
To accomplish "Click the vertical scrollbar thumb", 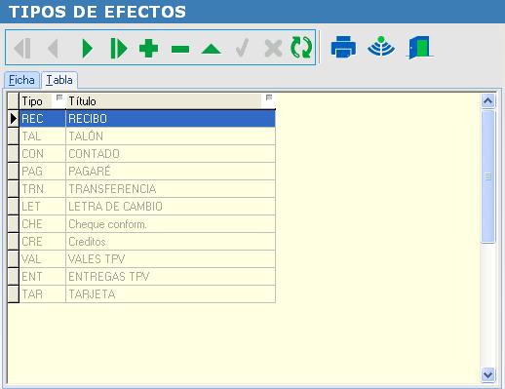I will pos(487,176).
